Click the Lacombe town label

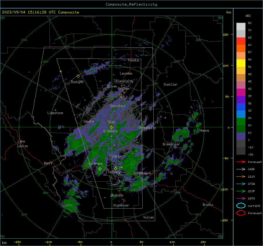(x=126, y=73)
